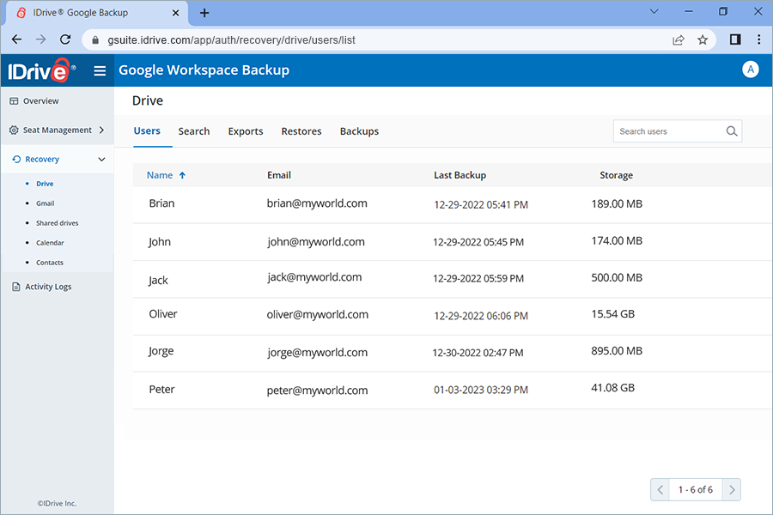Click Jorge's email address link
The image size is (773, 515).
[318, 352]
